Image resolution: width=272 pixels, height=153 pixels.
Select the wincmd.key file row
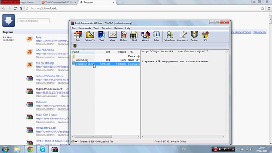106,60
